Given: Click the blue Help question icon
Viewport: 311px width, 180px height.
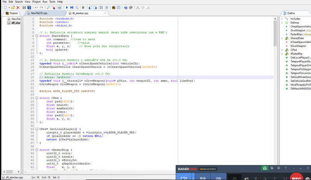Looking at the screenshot, I should (x=126, y=7).
